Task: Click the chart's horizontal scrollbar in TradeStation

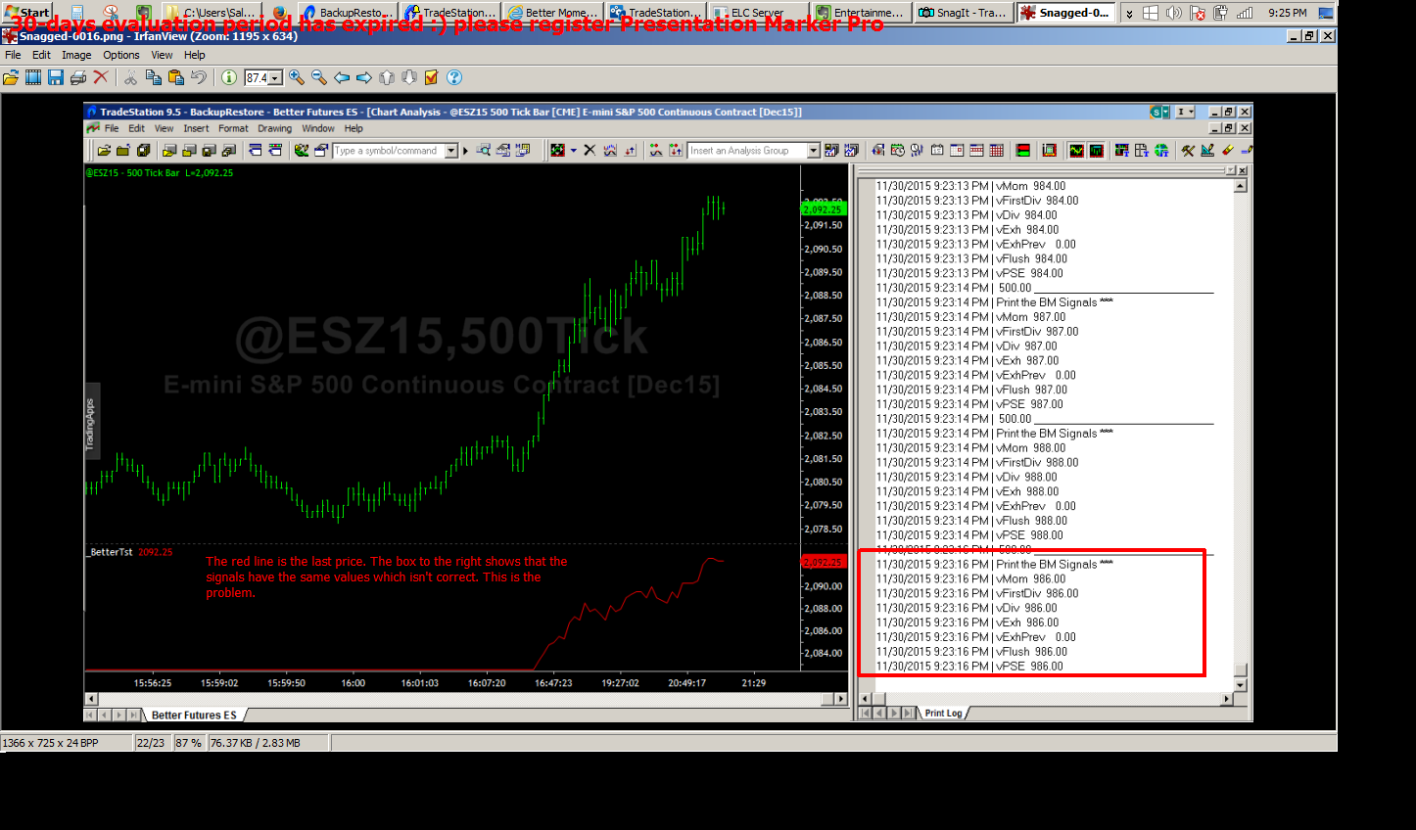Action: pos(466,699)
